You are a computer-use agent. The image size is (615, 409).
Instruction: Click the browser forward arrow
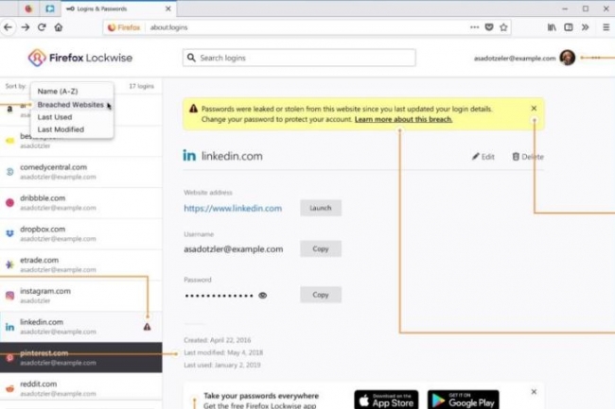(x=26, y=27)
